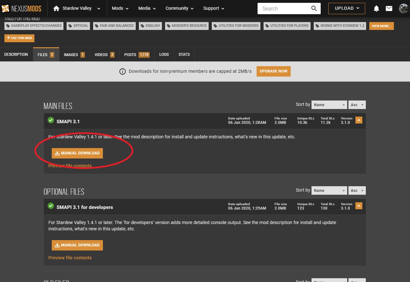Expand the Stardew Valley game dropdown
The height and width of the screenshot is (282, 410).
click(x=99, y=9)
